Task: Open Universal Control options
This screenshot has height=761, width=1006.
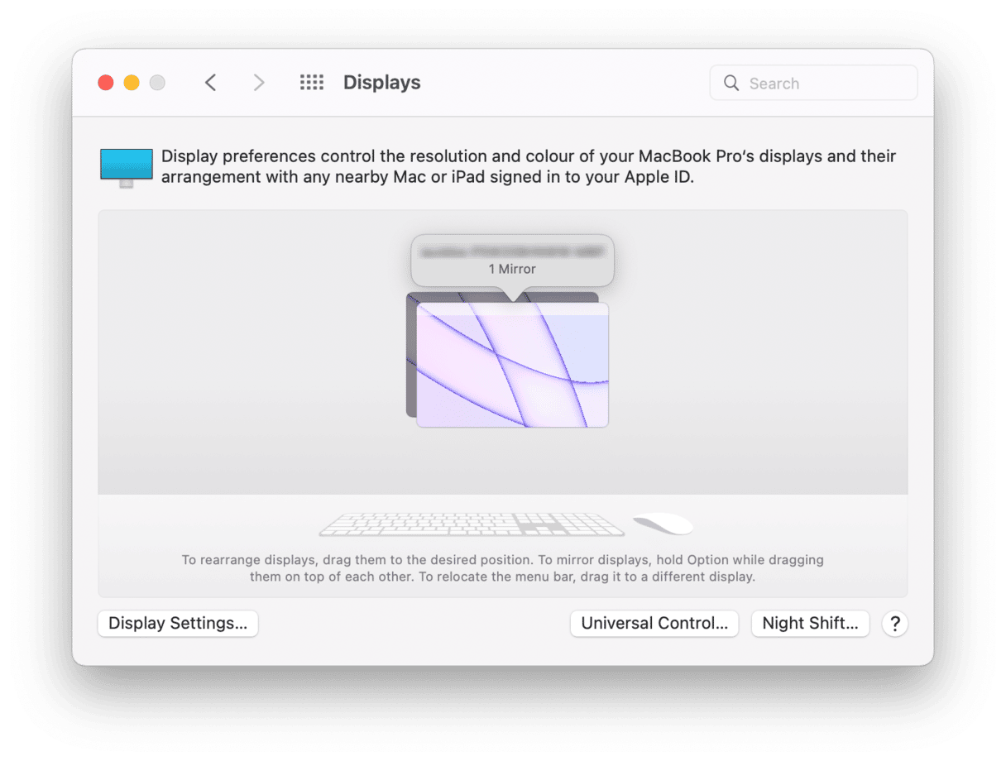Action: tap(654, 624)
